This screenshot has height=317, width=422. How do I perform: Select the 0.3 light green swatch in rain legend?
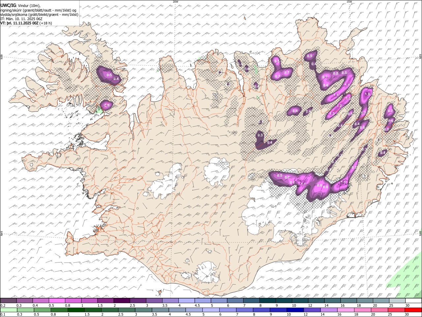26,310
